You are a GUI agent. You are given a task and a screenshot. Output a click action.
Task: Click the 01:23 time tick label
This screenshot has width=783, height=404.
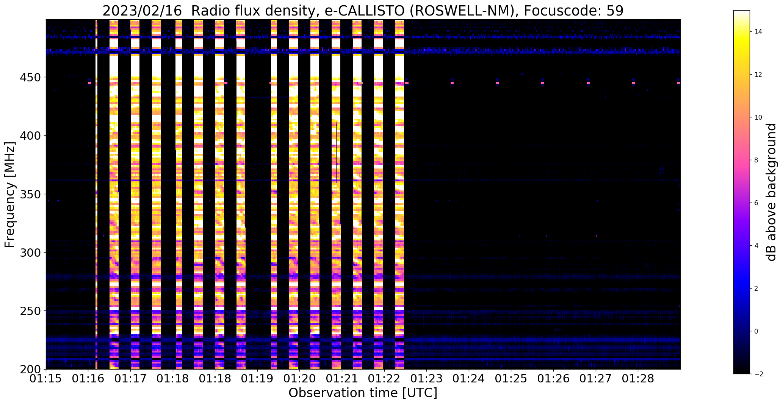click(427, 379)
